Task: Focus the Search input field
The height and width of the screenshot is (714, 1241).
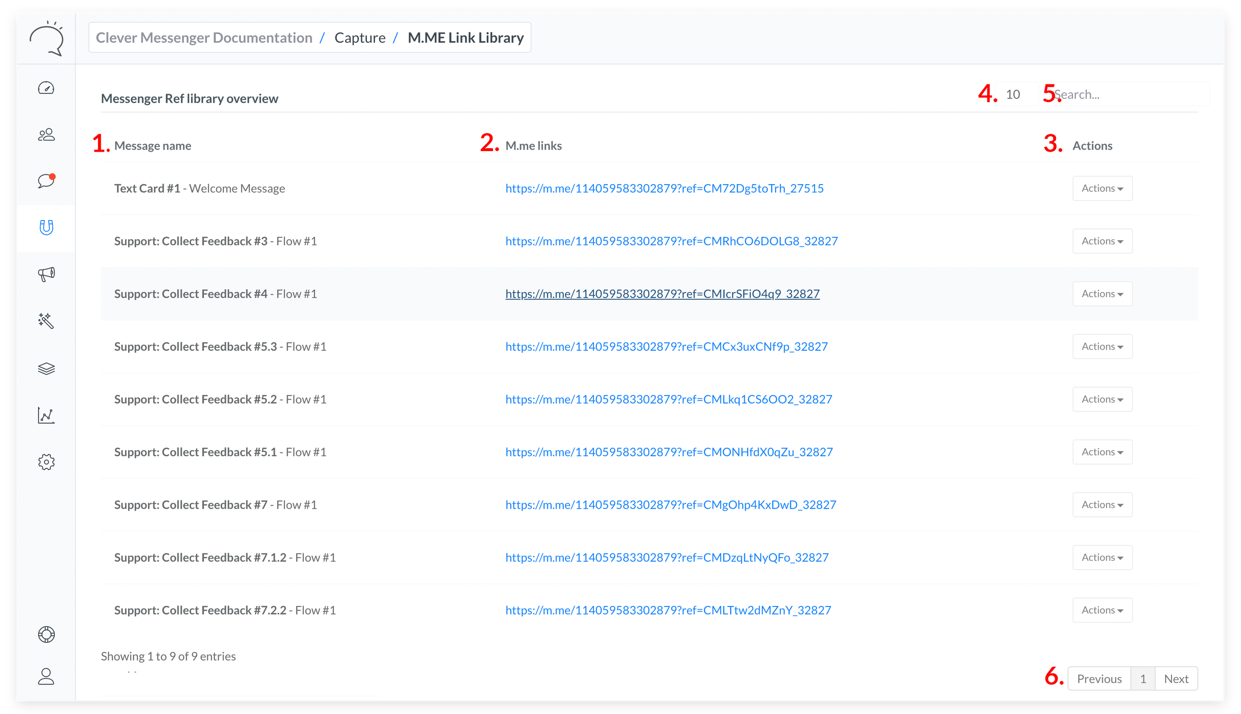Action: coord(1129,94)
